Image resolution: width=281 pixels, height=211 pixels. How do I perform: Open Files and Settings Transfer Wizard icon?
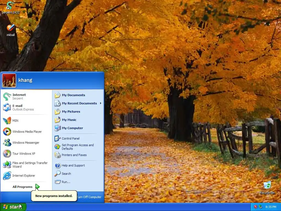(x=7, y=165)
